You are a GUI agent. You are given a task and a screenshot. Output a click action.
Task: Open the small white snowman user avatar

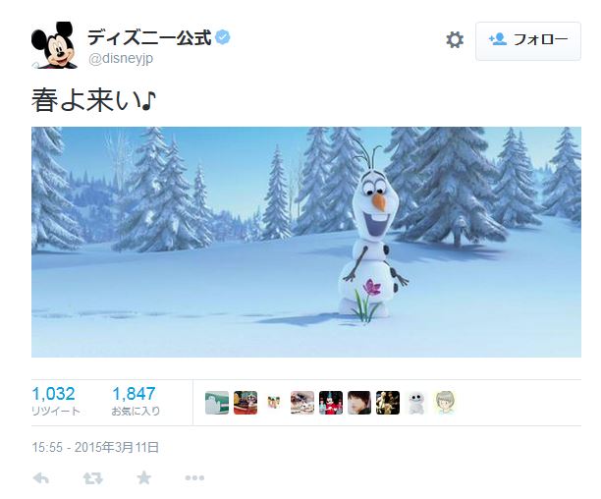(416, 403)
